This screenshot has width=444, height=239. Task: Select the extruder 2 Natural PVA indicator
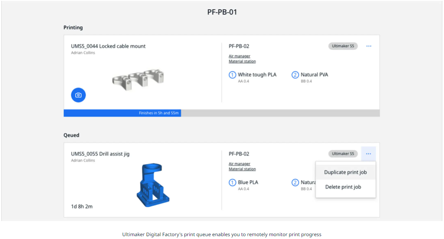pyautogui.click(x=295, y=75)
